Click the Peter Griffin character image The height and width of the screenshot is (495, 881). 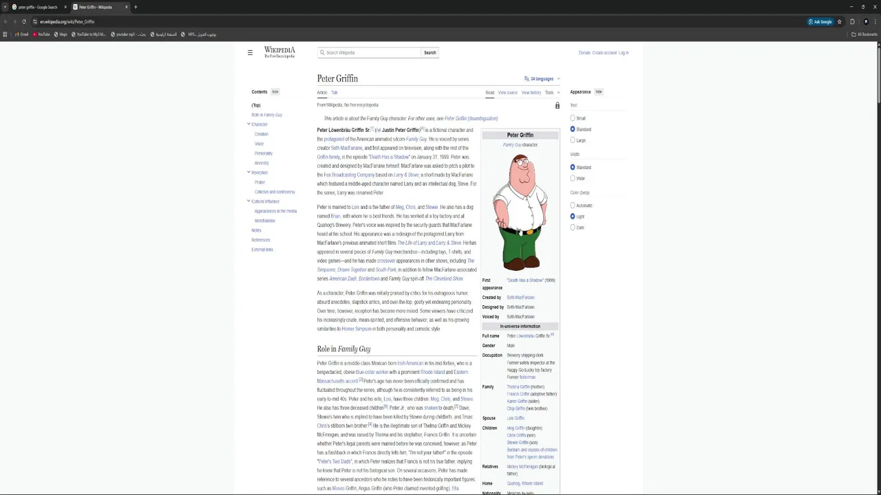[x=520, y=212]
